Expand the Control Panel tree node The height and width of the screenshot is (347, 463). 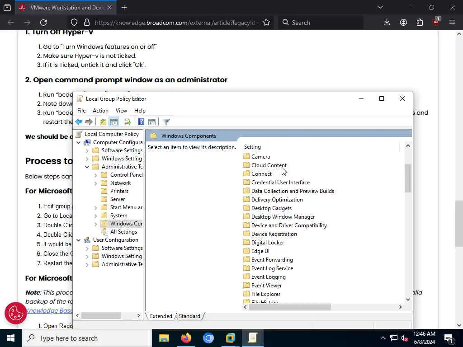(96, 175)
